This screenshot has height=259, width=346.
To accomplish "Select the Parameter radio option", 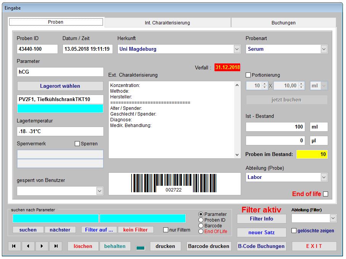I will (201, 214).
